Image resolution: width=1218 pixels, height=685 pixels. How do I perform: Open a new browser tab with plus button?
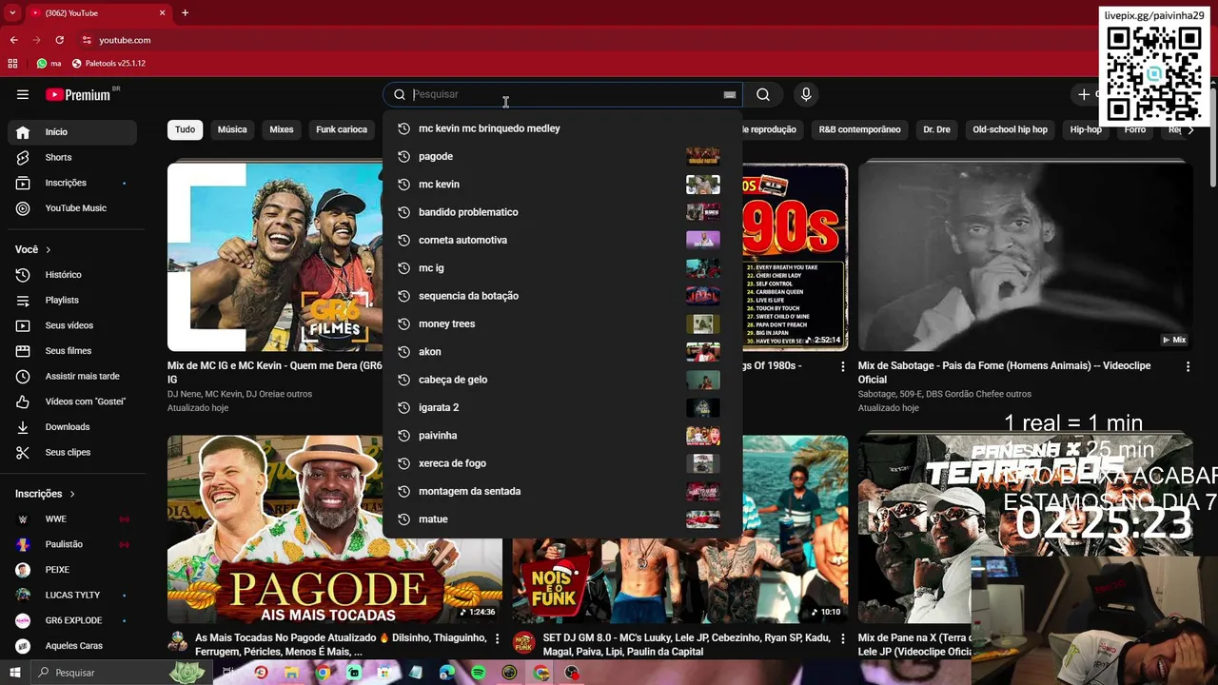coord(185,13)
